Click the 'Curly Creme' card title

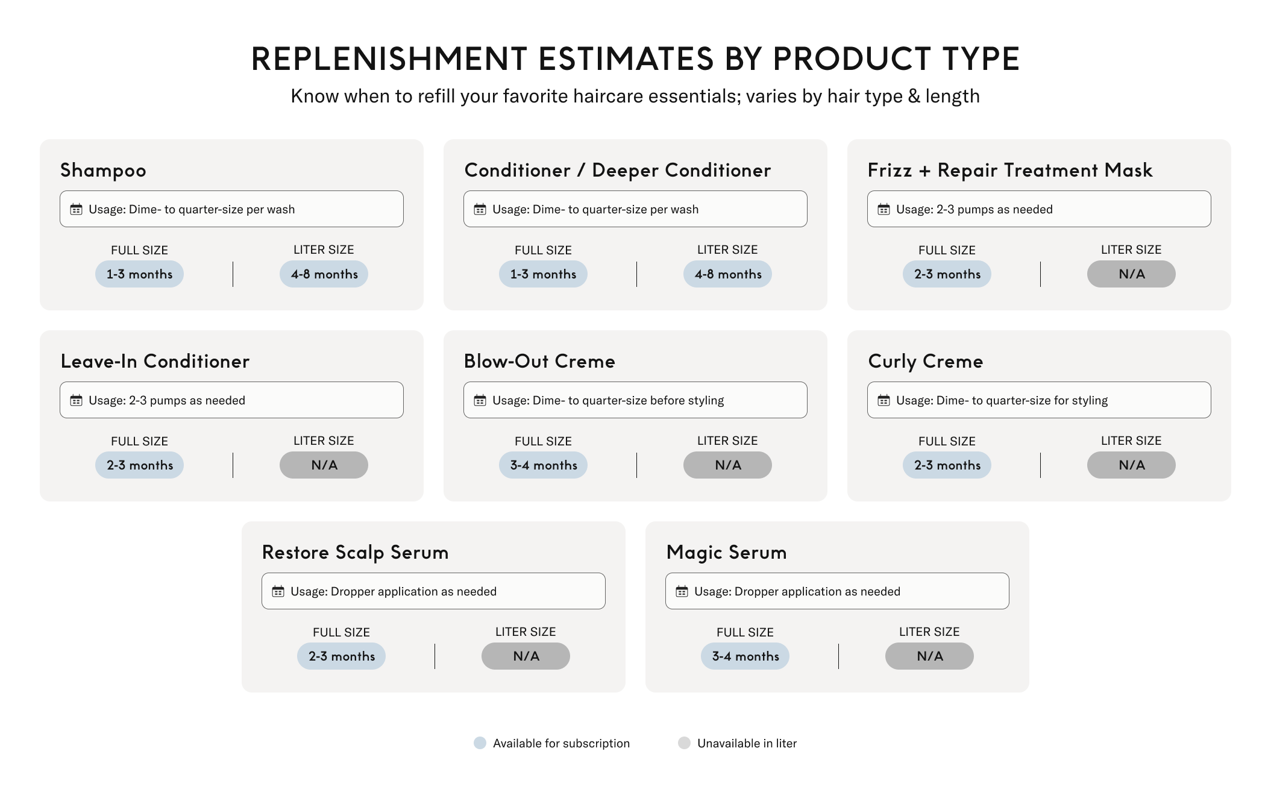pyautogui.click(x=926, y=362)
